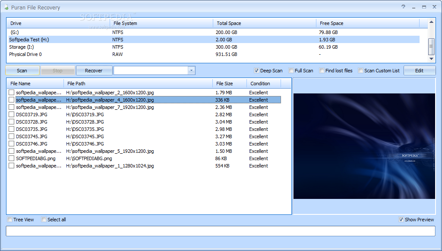Open the help question mark in title bar
The image size is (442, 251).
(x=404, y=7)
